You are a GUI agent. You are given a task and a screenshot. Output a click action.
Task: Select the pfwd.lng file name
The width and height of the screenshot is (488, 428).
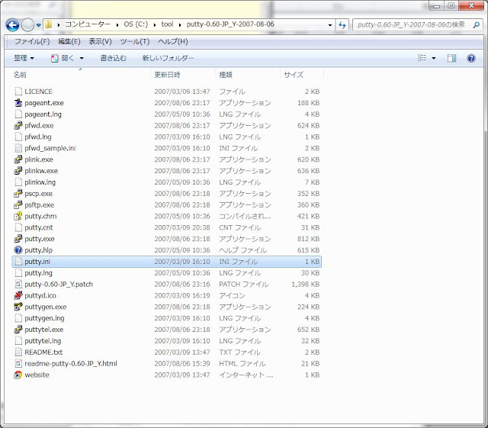pos(38,137)
